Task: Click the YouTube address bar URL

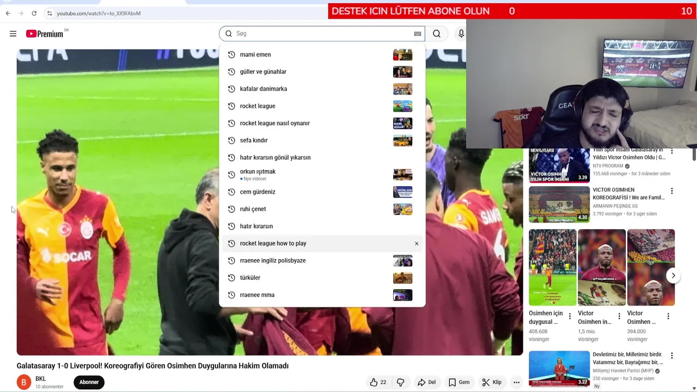Action: click(99, 13)
